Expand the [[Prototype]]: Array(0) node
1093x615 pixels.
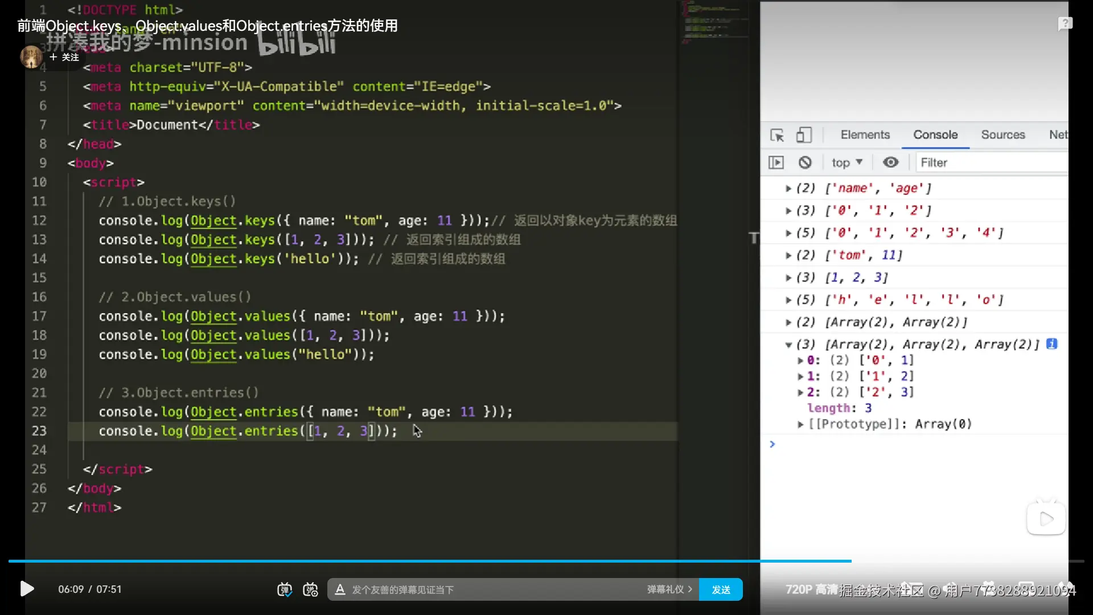pyautogui.click(x=800, y=424)
